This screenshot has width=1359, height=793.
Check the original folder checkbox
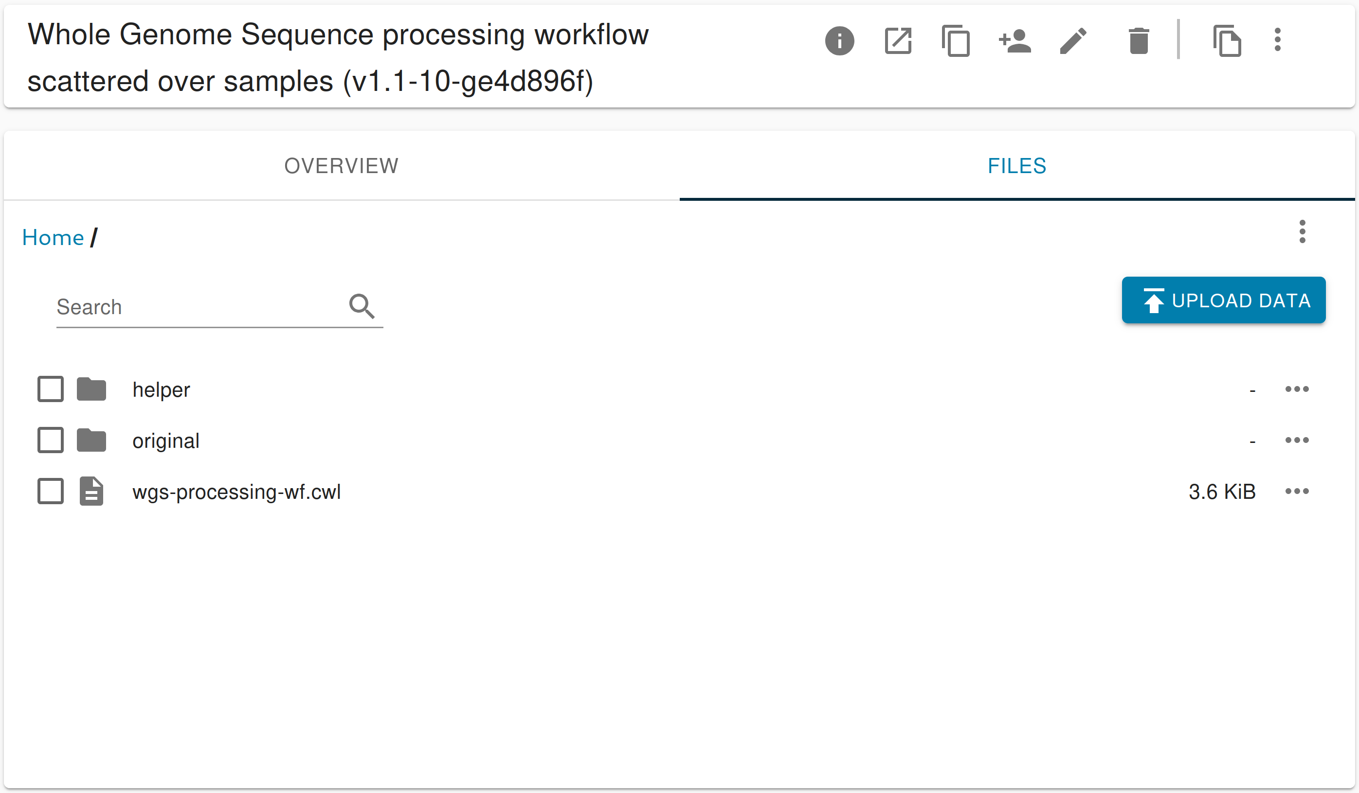tap(50, 440)
